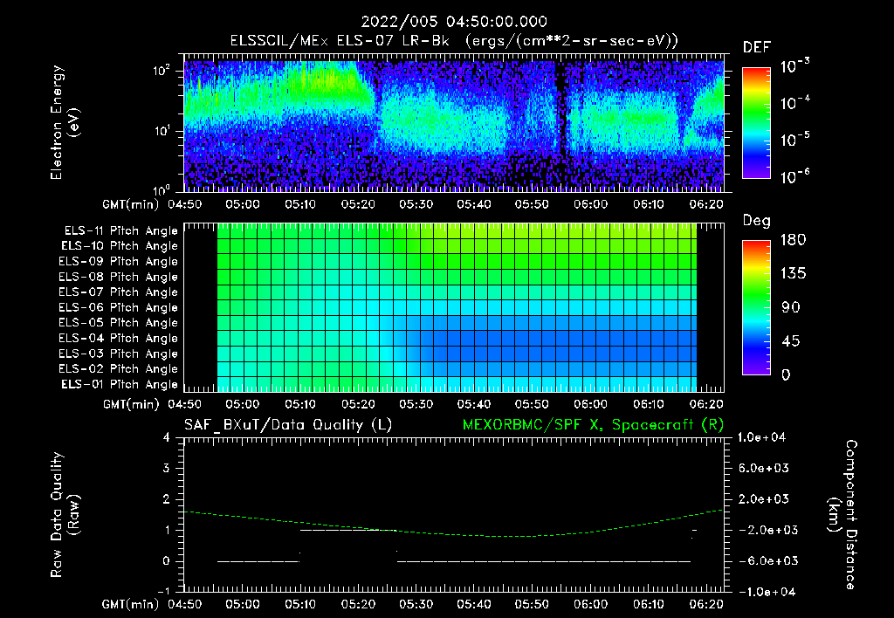
Task: Click the DEF color scale bar
Action: pos(756,123)
